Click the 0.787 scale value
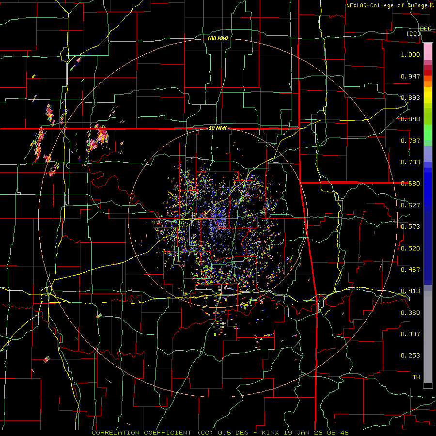The image size is (436, 436). coord(410,140)
